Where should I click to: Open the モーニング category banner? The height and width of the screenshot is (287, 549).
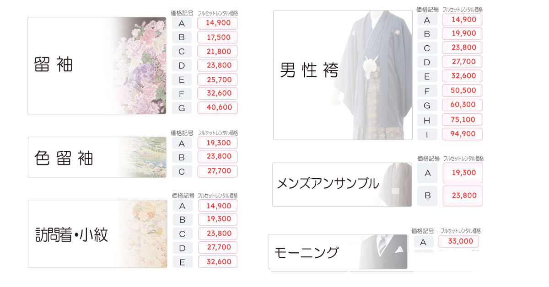338,252
